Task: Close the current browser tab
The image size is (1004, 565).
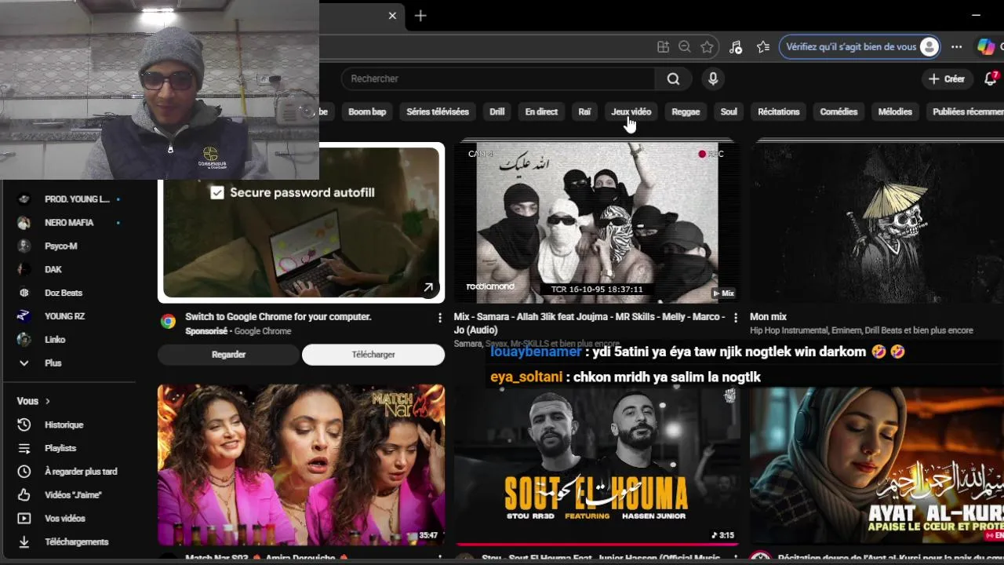Action: 392,16
